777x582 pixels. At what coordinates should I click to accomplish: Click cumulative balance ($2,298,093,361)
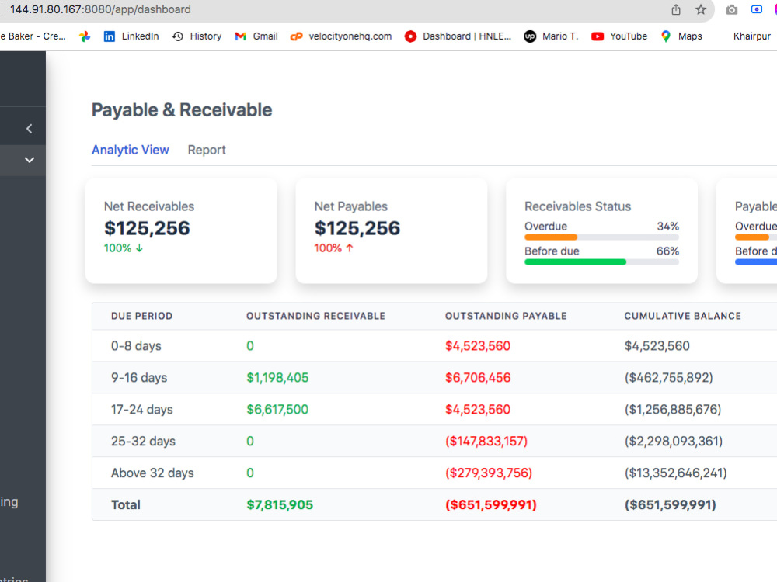[x=674, y=441]
